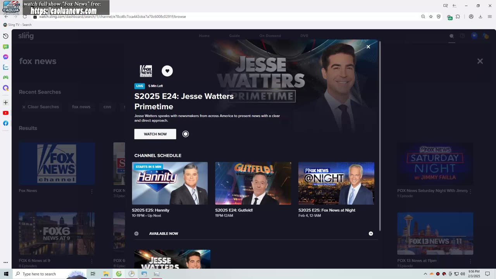Go to next section with right arrow near AVAILABLE NOW
Viewport: 496px width, 279px height.
coord(371,234)
